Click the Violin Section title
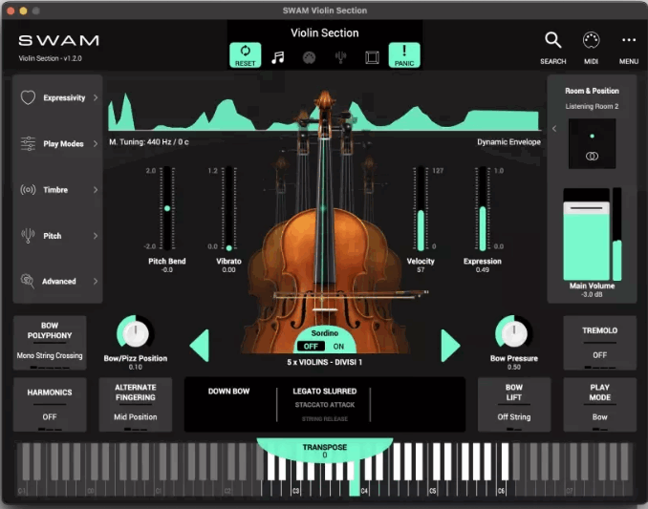This screenshot has height=509, width=648. tap(324, 33)
